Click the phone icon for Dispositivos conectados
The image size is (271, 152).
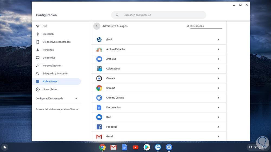click(x=38, y=42)
